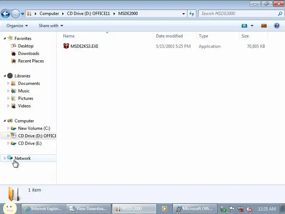Click the date 5/15/2003 5:25 PM
Viewport: 285px width, 214px height.
(x=173, y=46)
